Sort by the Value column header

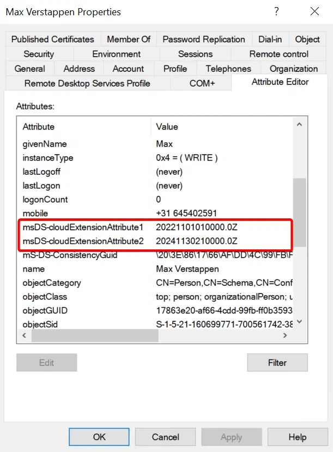pos(222,126)
